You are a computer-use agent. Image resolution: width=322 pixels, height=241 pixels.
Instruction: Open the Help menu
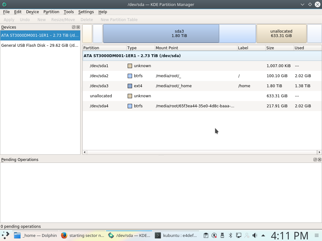pos(103,12)
